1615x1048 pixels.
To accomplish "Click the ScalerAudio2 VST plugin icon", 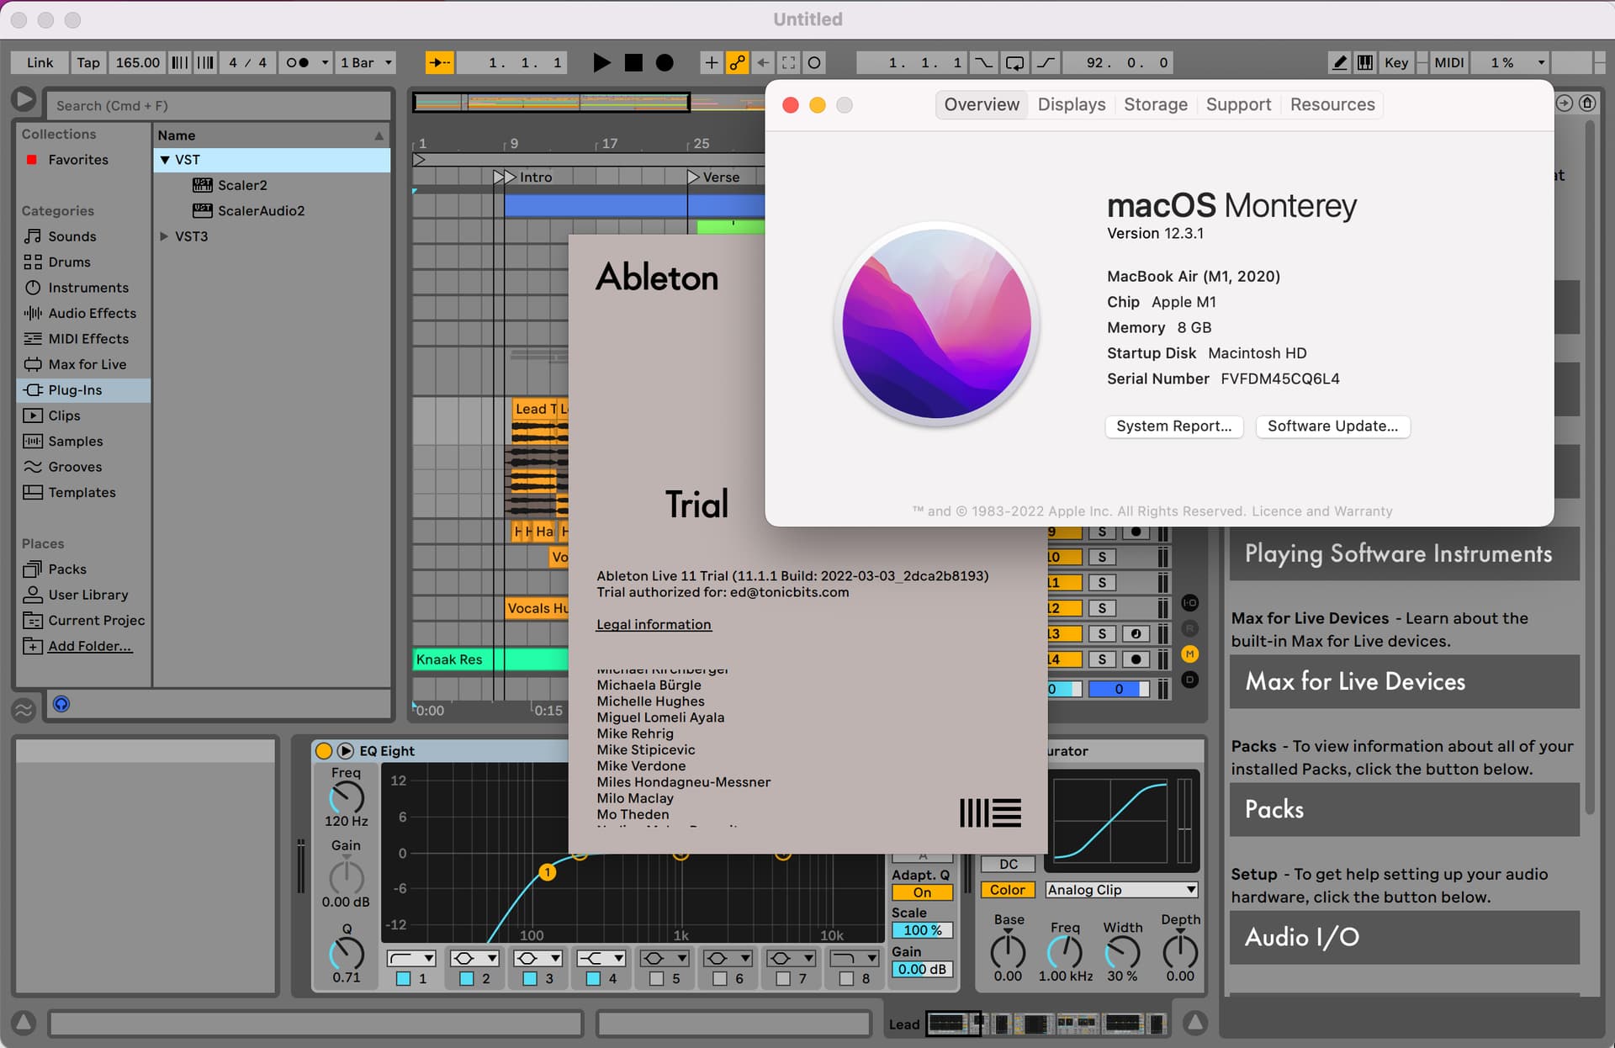I will tap(203, 210).
